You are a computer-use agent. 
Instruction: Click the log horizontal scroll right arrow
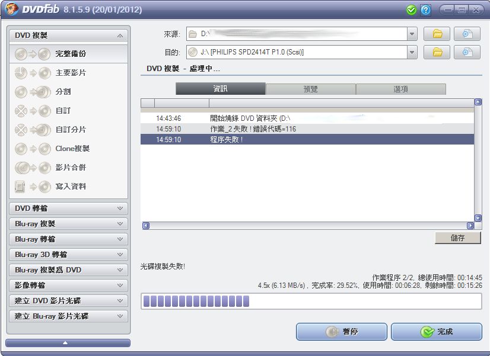point(470,225)
